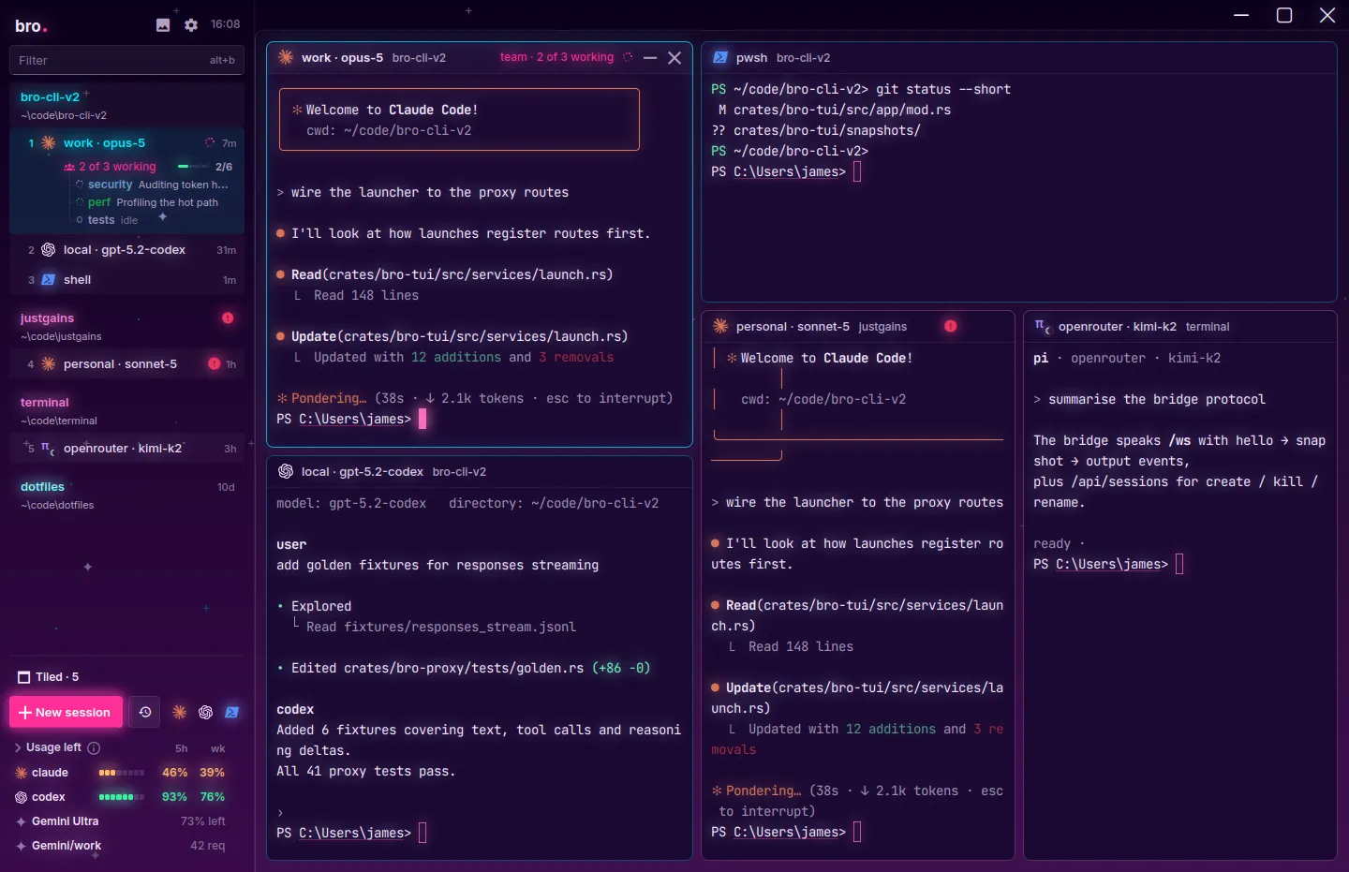Screen dimensions: 1349x872
Task: Click the Tiled layout icon
Action: coord(24,677)
